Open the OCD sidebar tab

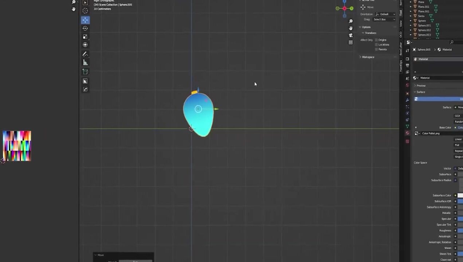coord(401,35)
